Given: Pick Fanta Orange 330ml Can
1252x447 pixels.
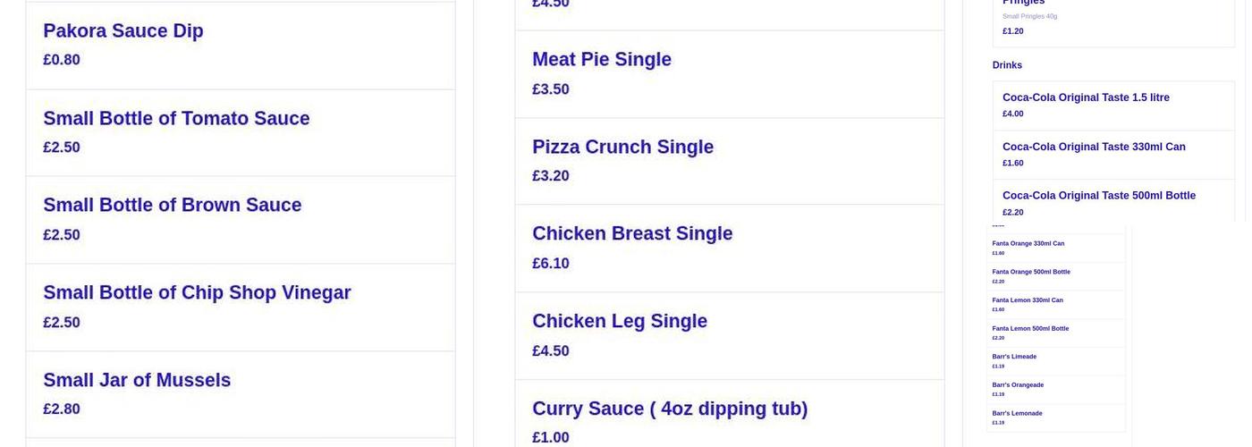Looking at the screenshot, I should tap(1055, 248).
